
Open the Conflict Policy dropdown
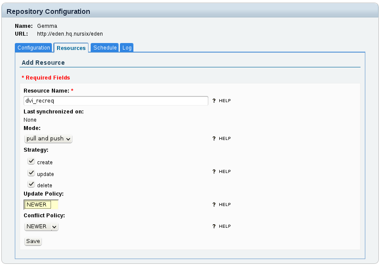41,226
